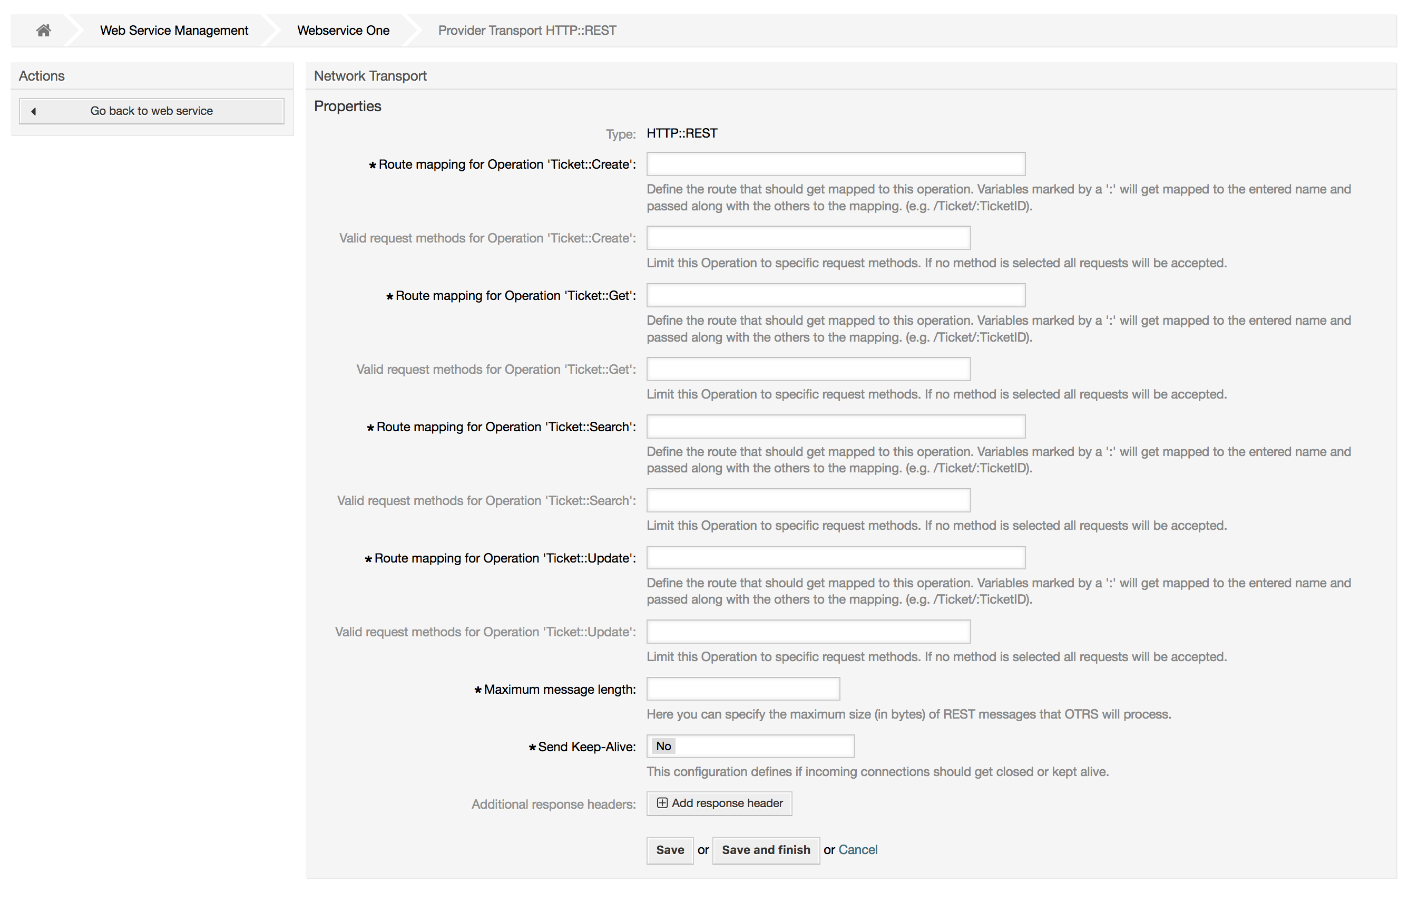Image resolution: width=1409 pixels, height=901 pixels.
Task: Click the Save and finish button
Action: [x=765, y=850]
